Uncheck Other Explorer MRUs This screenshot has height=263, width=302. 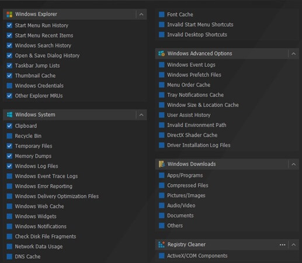pos(9,96)
